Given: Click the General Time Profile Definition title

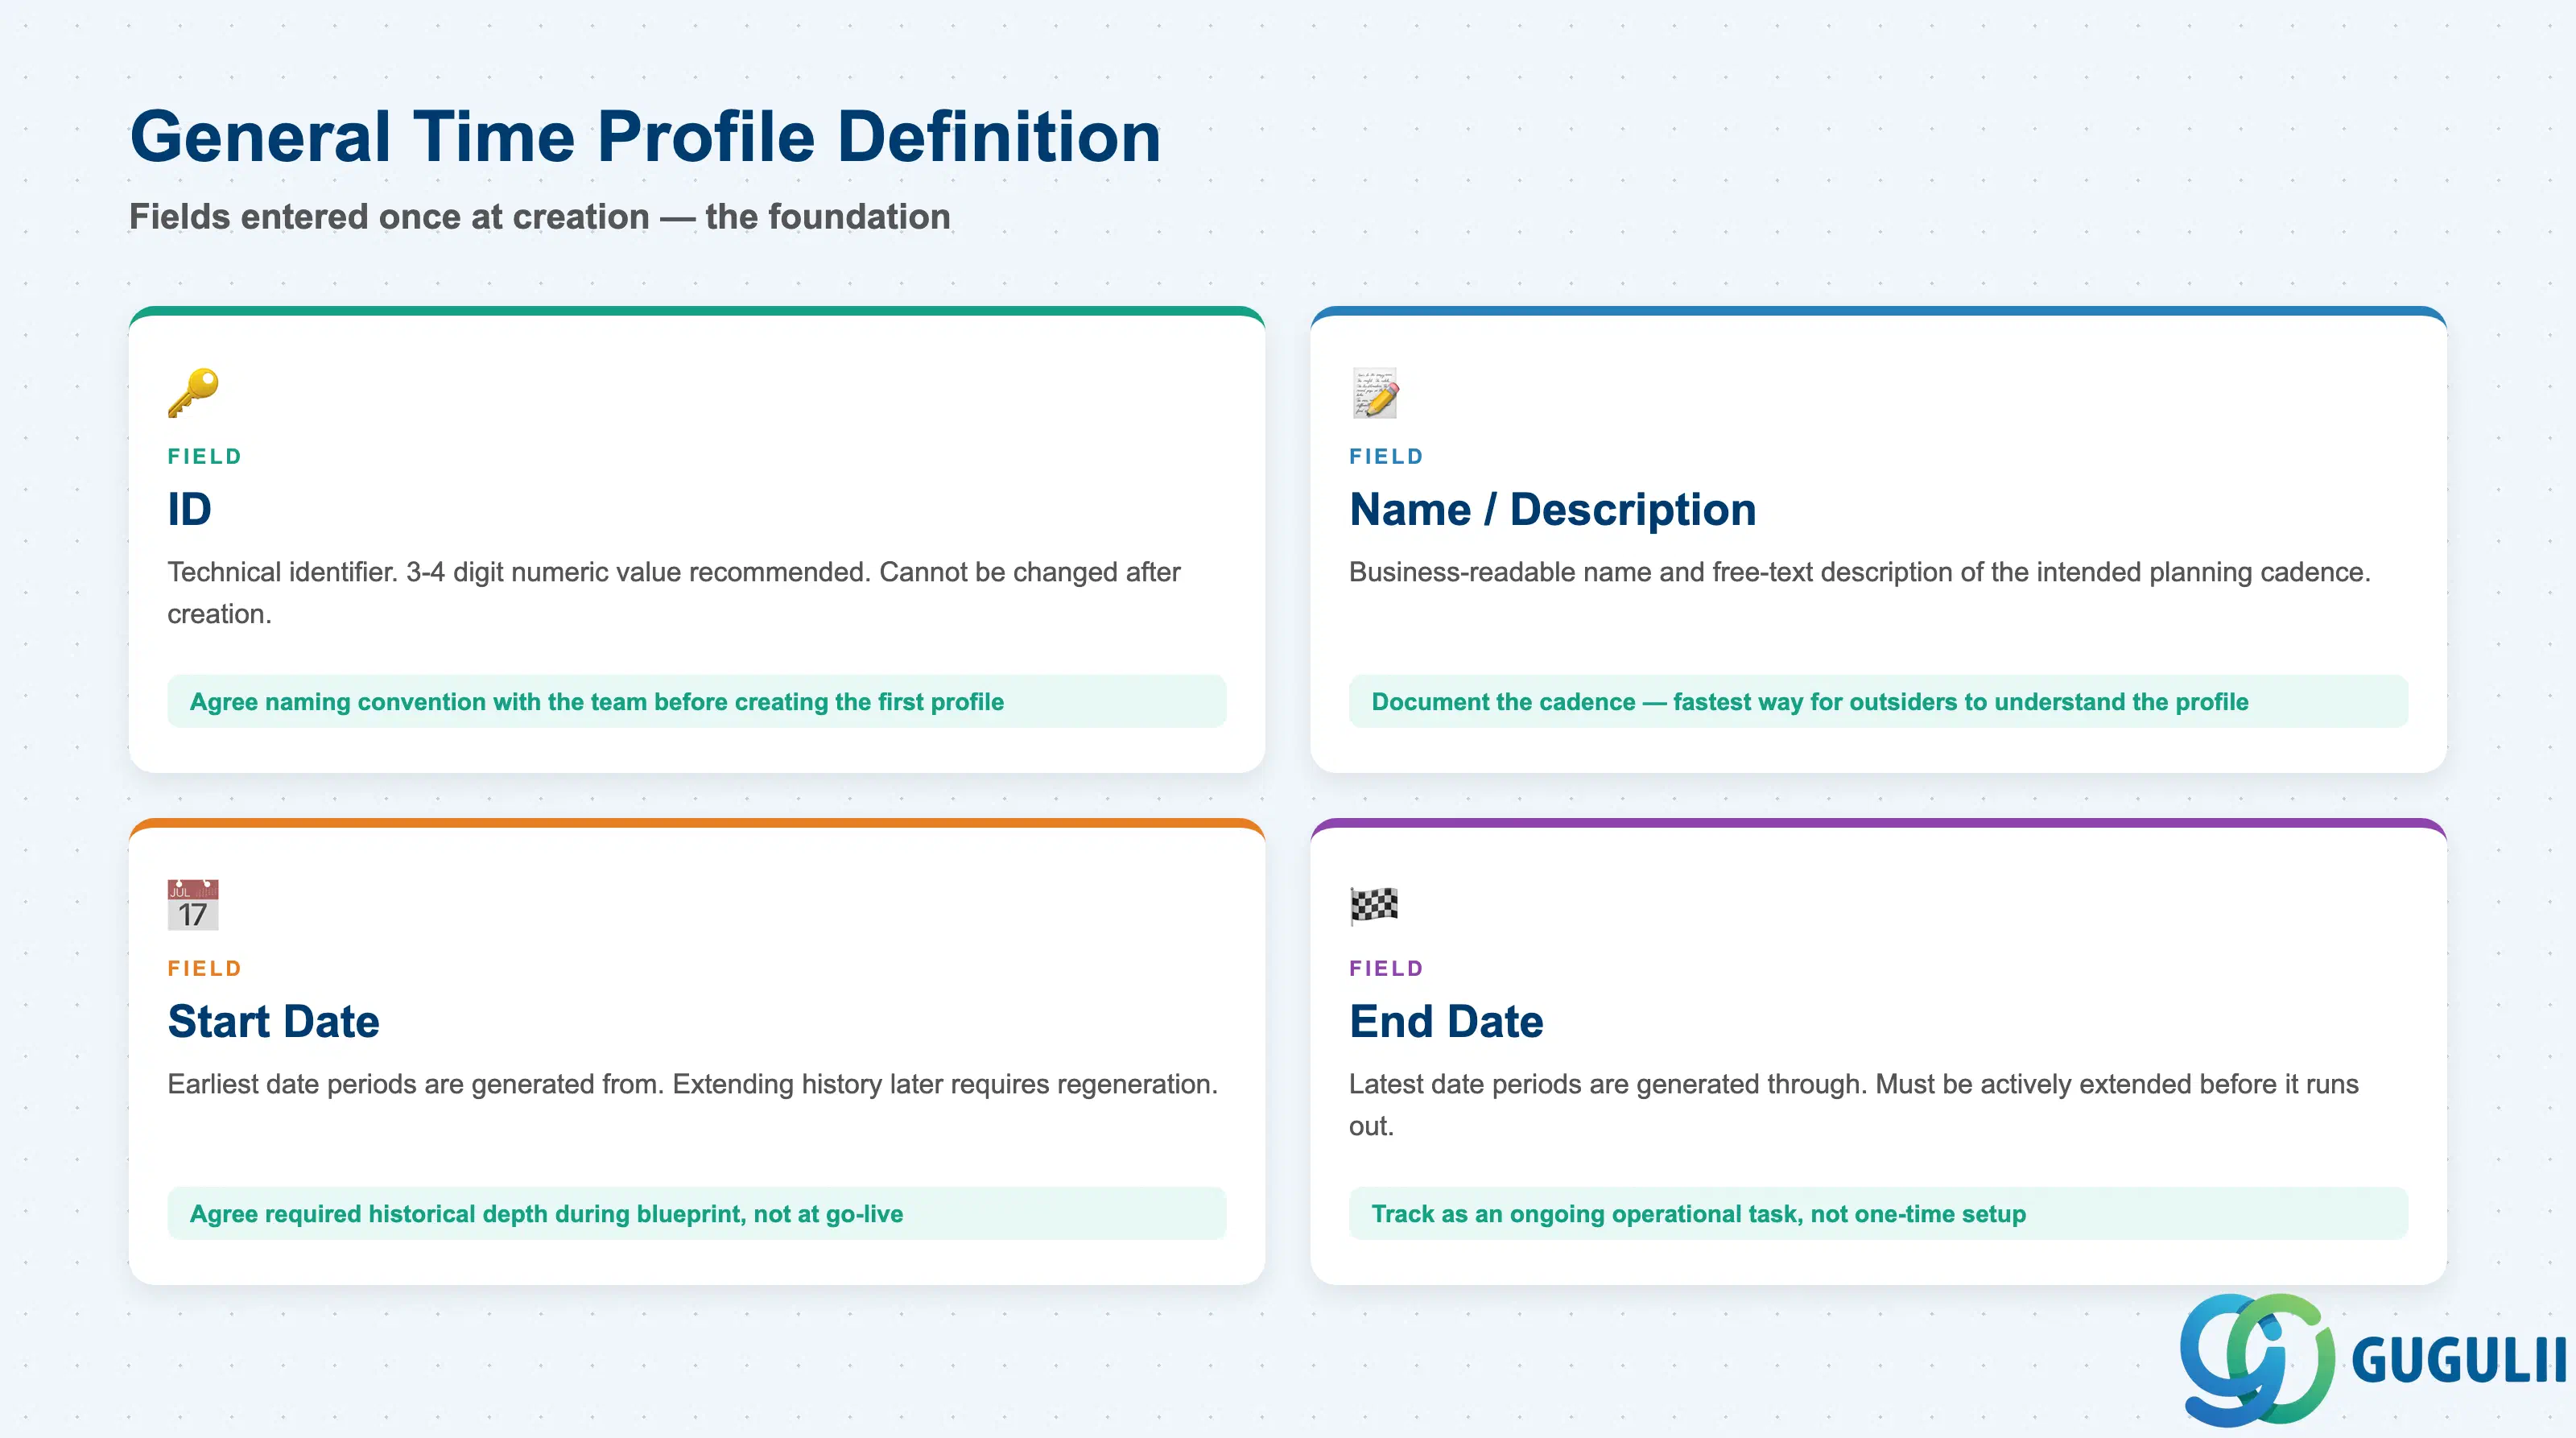Looking at the screenshot, I should (x=646, y=136).
